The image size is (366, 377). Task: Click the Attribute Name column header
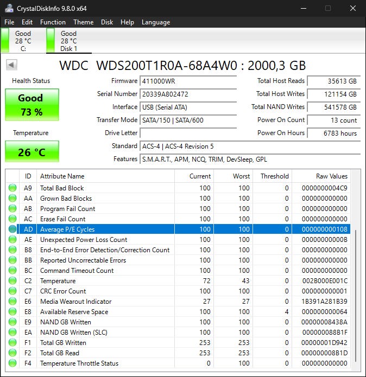(106, 176)
